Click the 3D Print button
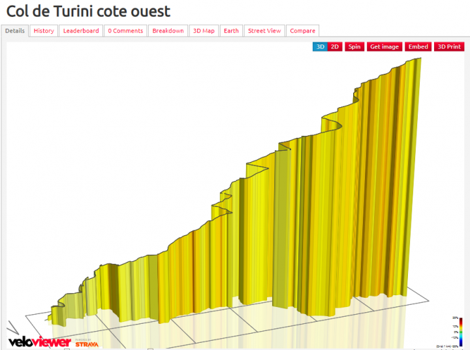Screen dimensions: 470x350 [449, 47]
